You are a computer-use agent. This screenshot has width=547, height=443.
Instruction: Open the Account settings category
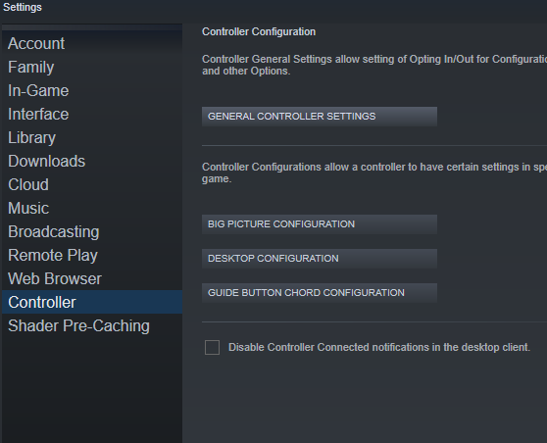click(x=92, y=43)
